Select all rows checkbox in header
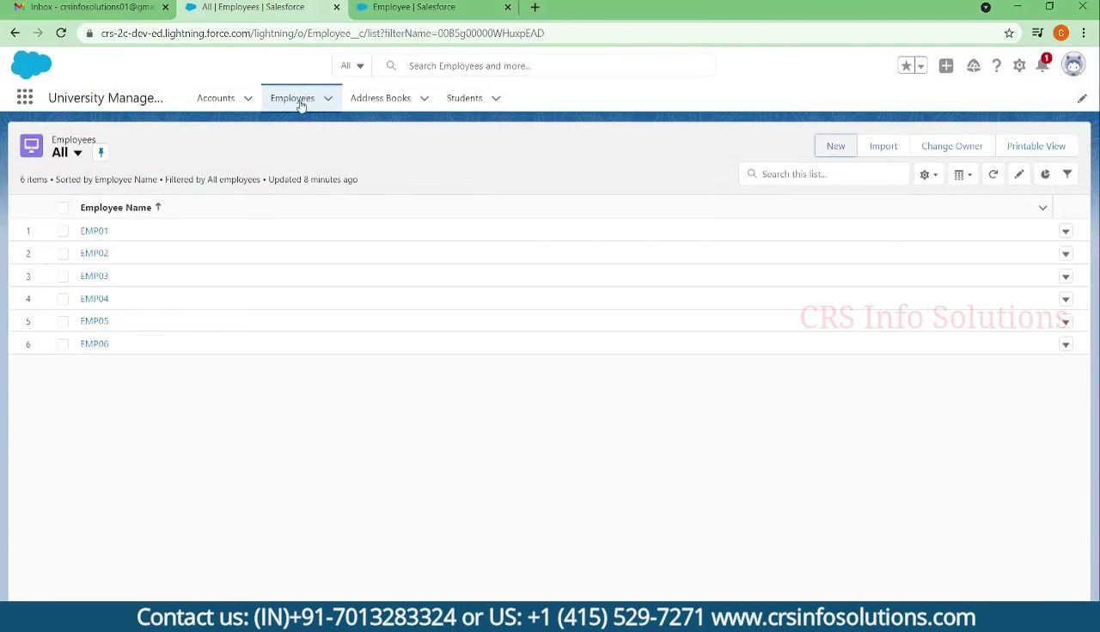This screenshot has height=632, width=1100. (x=63, y=208)
